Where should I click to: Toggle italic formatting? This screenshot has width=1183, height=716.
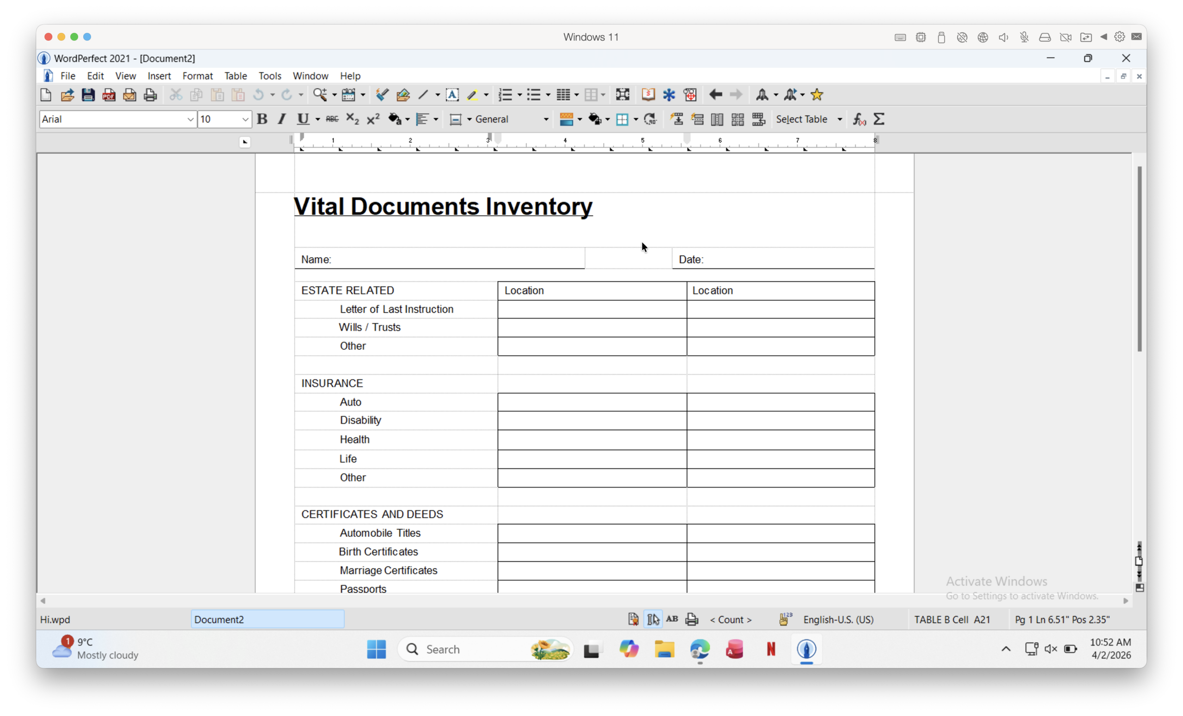(x=281, y=119)
